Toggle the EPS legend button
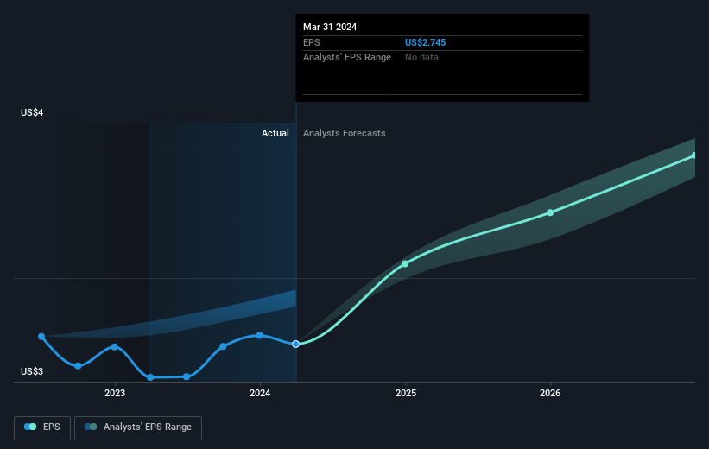Image resolution: width=709 pixels, height=449 pixels. point(42,427)
